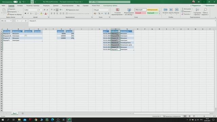217x122 pixels.
Task: Open the Данные ribbon tab
Action: (x=56, y=5)
